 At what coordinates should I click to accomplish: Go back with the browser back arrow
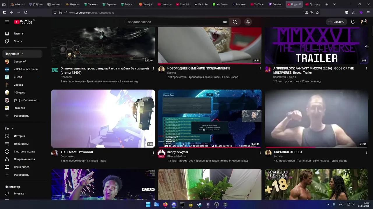(x=12, y=12)
